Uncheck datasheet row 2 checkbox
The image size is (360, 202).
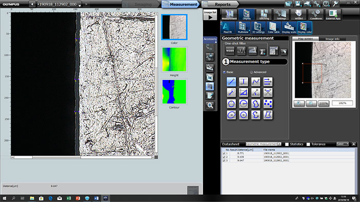point(224,157)
